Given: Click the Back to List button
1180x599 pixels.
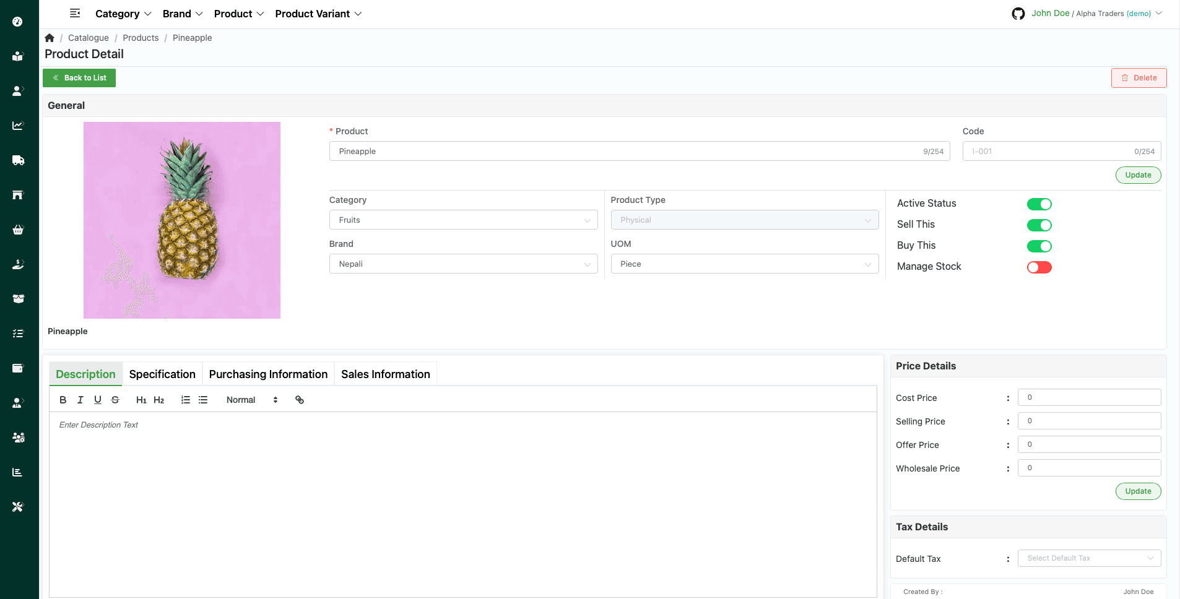Looking at the screenshot, I should (79, 78).
